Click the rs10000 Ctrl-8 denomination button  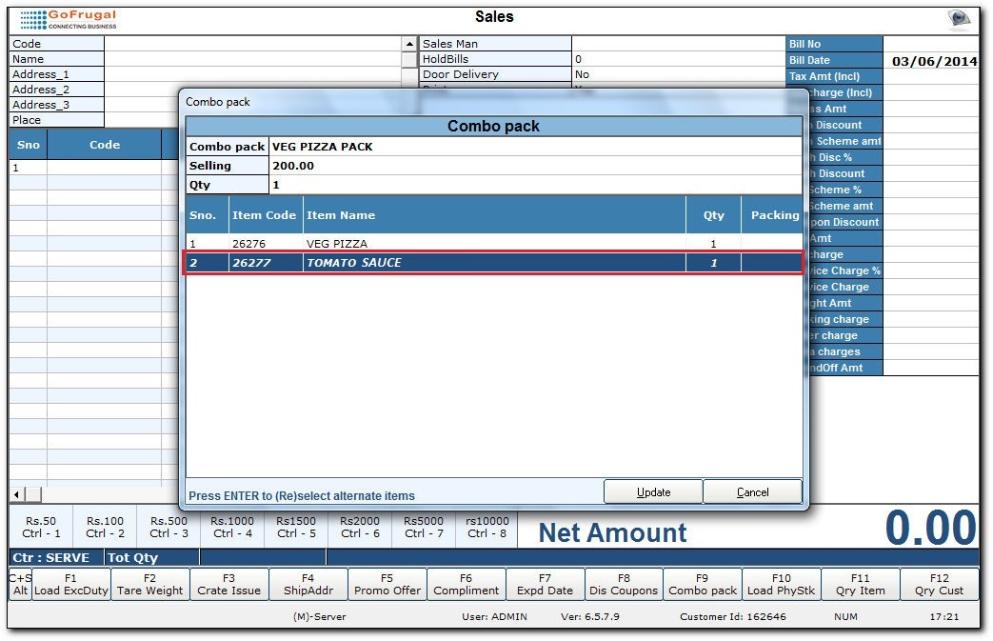click(x=487, y=527)
